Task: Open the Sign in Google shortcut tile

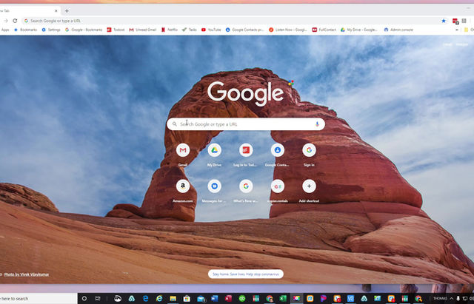Action: (x=309, y=150)
